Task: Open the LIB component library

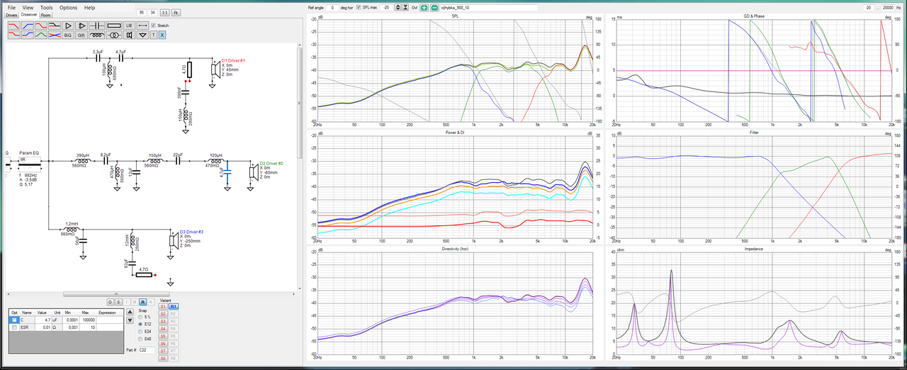Action: [129, 26]
